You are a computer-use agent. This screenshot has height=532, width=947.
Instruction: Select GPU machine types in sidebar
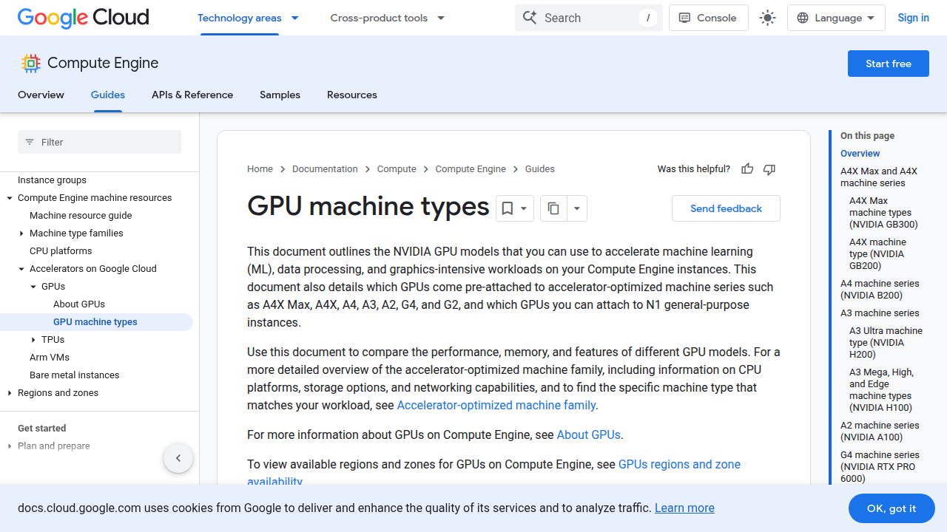95,322
